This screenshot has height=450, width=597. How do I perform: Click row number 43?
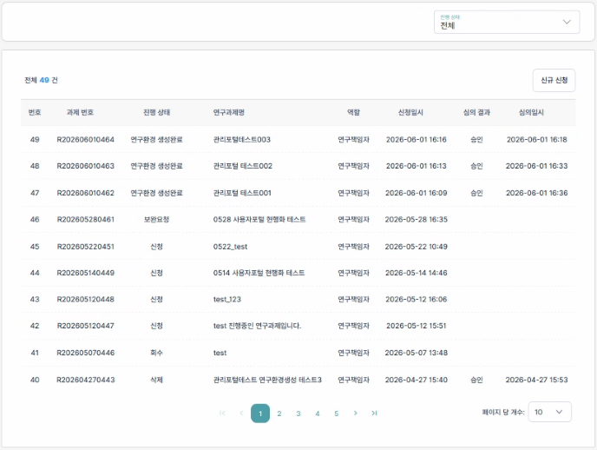click(35, 300)
